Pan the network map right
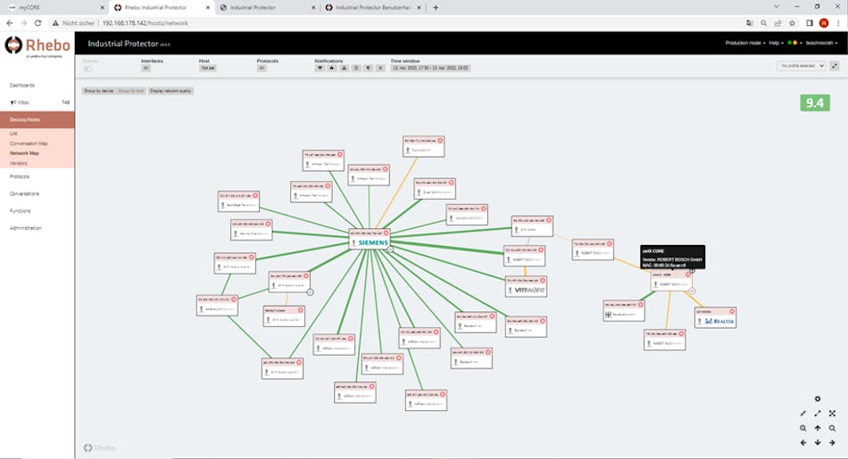Screen dimensions: 848x459 coord(832,443)
